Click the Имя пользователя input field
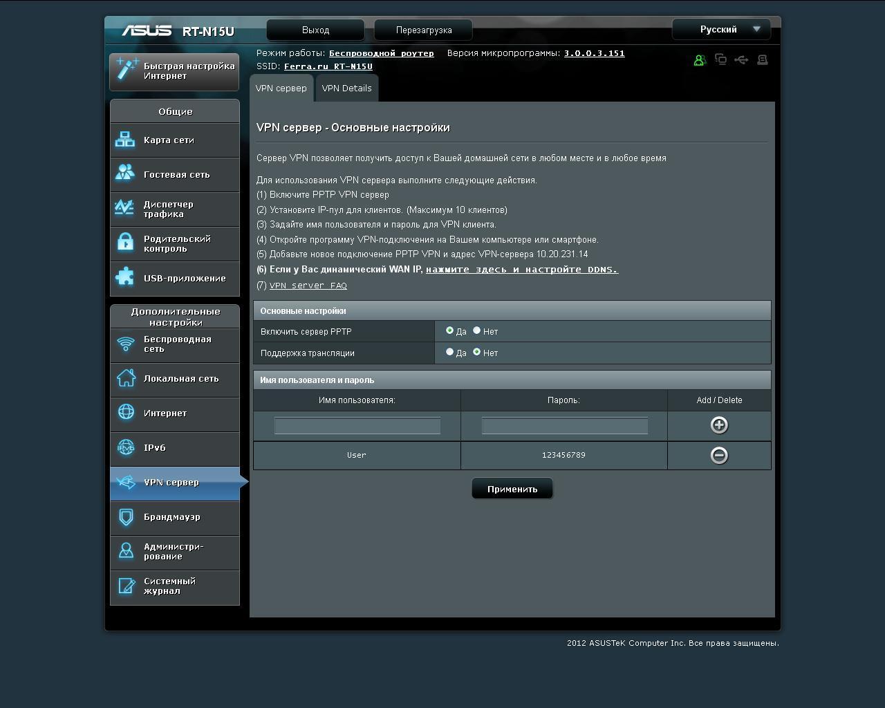Image resolution: width=885 pixels, height=708 pixels. (x=357, y=426)
